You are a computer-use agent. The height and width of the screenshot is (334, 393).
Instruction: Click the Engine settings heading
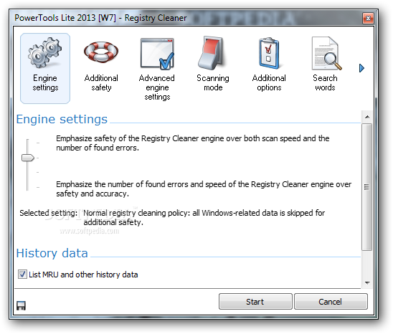62,119
